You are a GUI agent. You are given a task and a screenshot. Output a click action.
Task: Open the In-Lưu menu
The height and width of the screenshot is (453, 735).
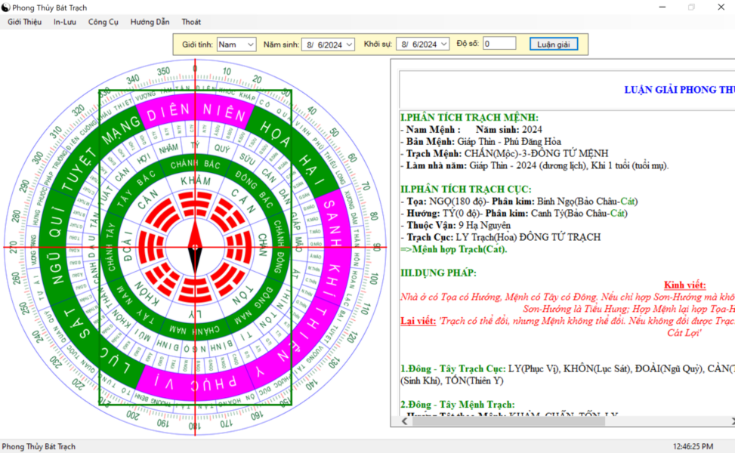pos(65,22)
